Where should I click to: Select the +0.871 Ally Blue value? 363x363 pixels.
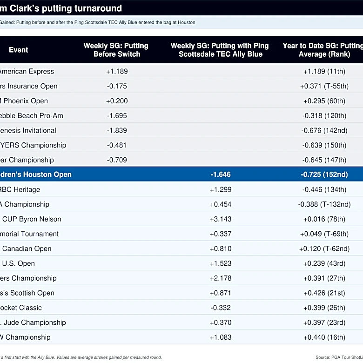tap(221, 293)
